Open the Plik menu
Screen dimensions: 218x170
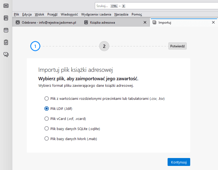(16, 14)
